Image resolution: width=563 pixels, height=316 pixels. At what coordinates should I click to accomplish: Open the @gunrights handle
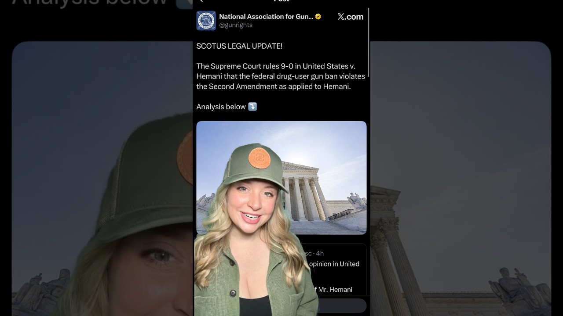point(236,25)
